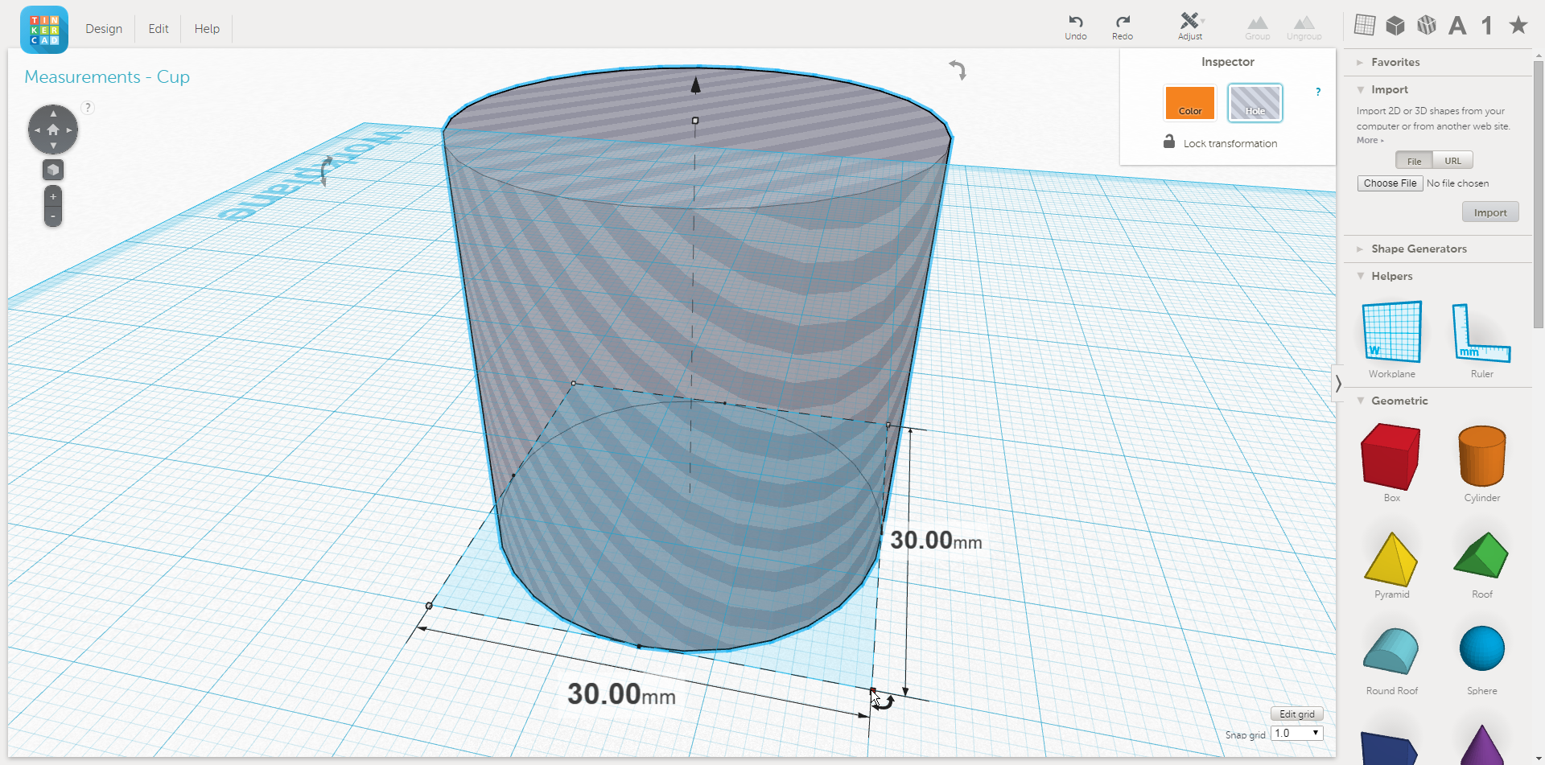This screenshot has height=765, width=1545.
Task: Open the Edit menu
Action: [x=159, y=29]
